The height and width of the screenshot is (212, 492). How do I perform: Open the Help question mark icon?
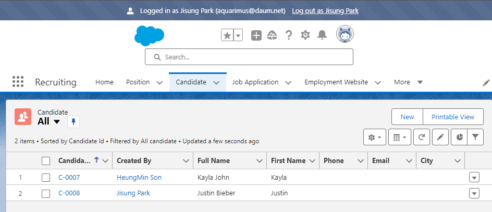tap(288, 35)
